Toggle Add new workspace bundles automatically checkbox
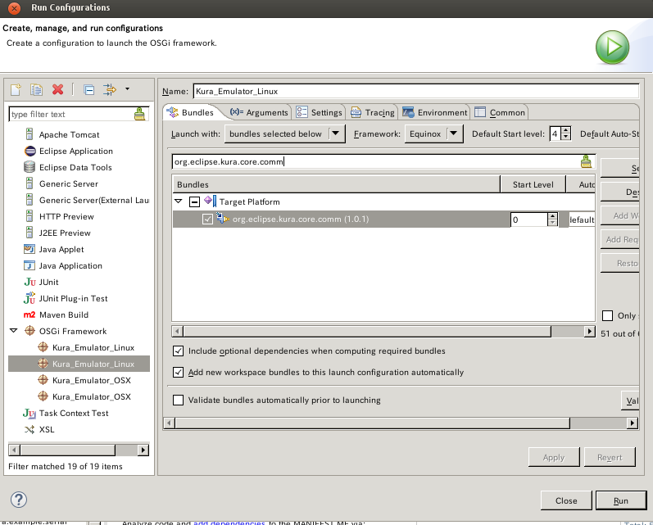 (x=179, y=372)
